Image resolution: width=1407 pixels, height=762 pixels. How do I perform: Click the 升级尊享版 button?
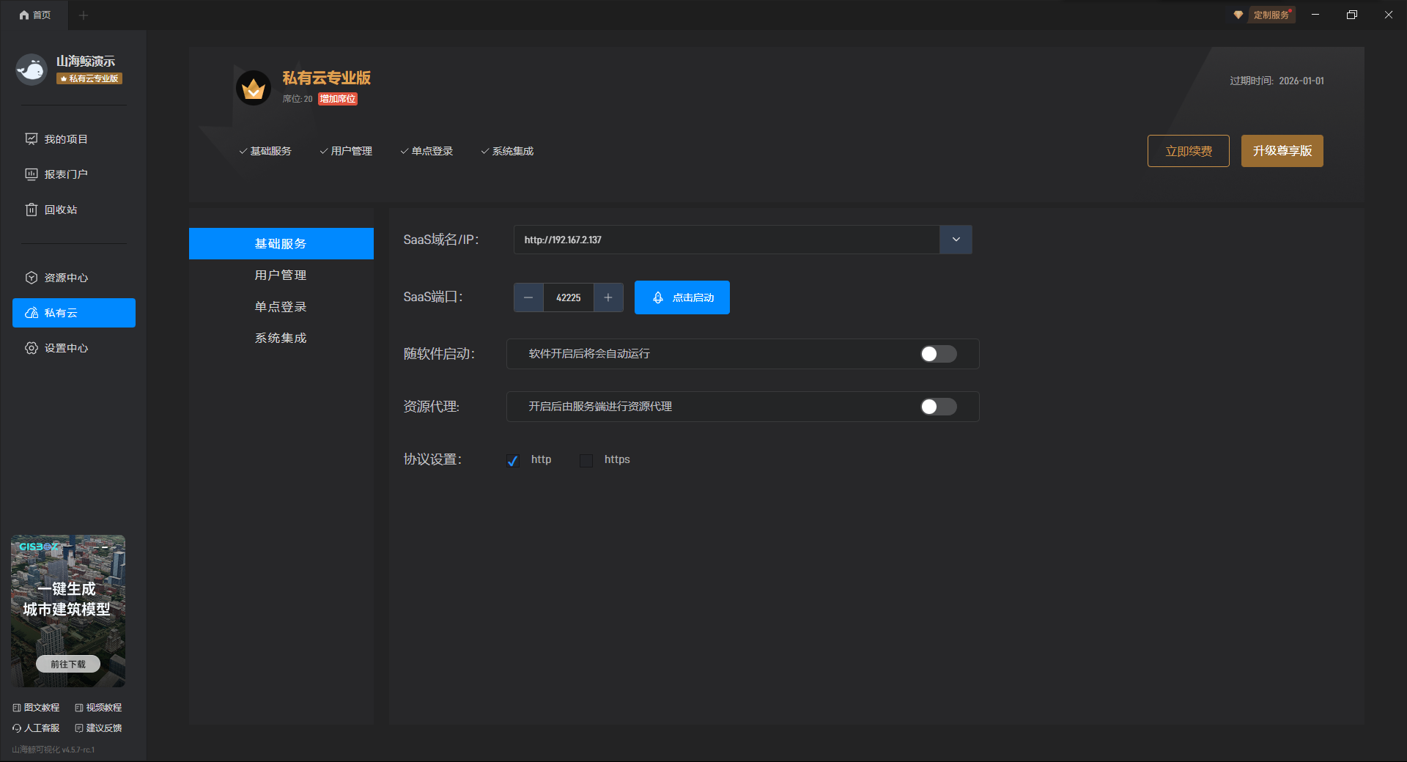1282,151
